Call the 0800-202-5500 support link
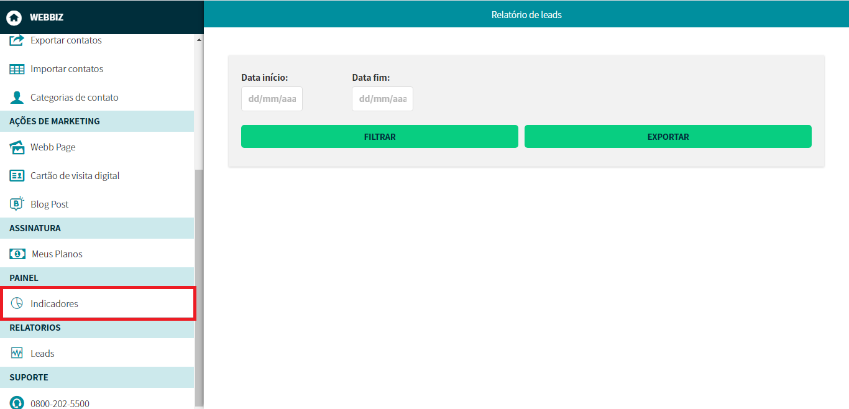 coord(60,403)
